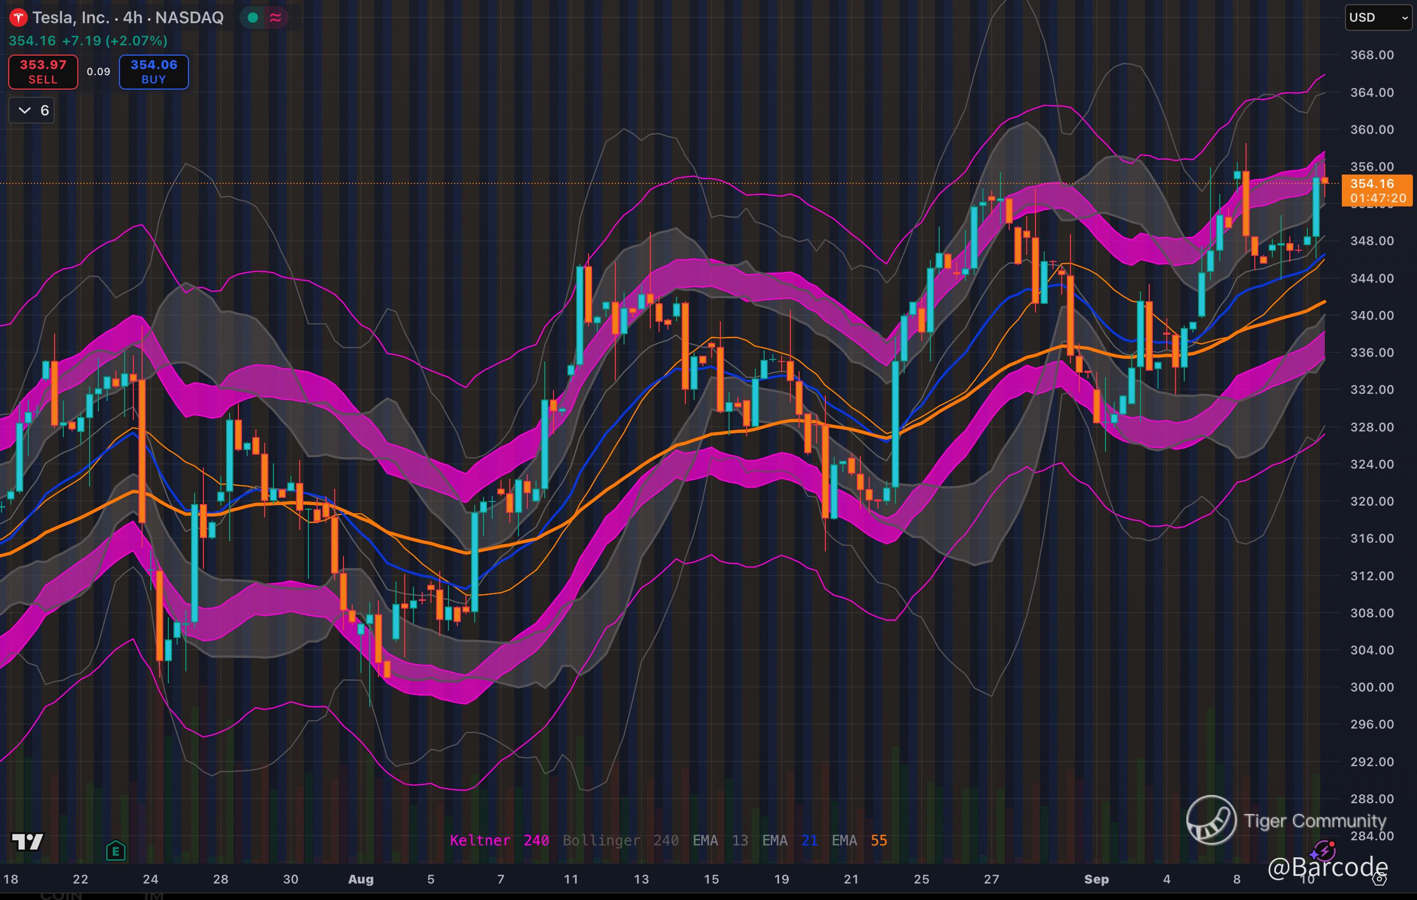Viewport: 1417px width, 900px height.
Task: Click the Tesla logo icon
Action: pos(18,18)
